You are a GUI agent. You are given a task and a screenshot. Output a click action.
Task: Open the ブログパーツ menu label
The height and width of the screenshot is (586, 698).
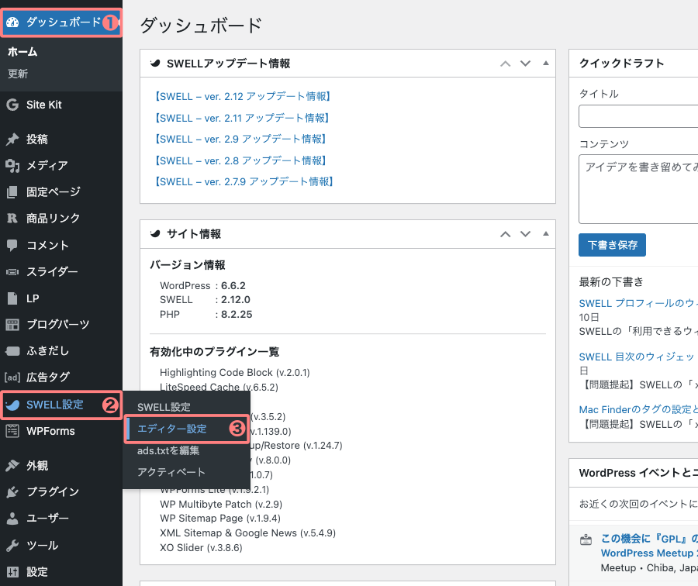pyautogui.click(x=58, y=324)
